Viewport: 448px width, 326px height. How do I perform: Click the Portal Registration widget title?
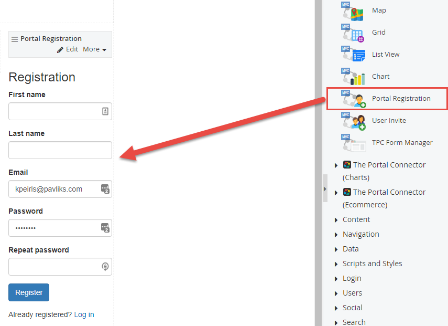point(51,39)
